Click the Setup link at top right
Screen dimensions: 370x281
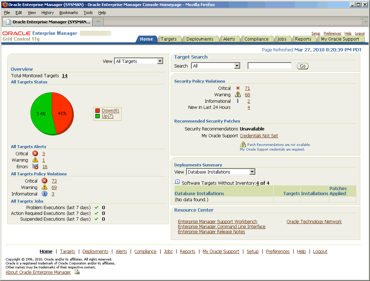pos(316,33)
